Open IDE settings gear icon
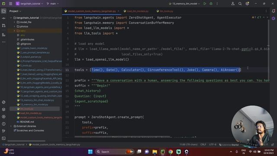Viewport: 277px width, 156px height. coord(247,3)
